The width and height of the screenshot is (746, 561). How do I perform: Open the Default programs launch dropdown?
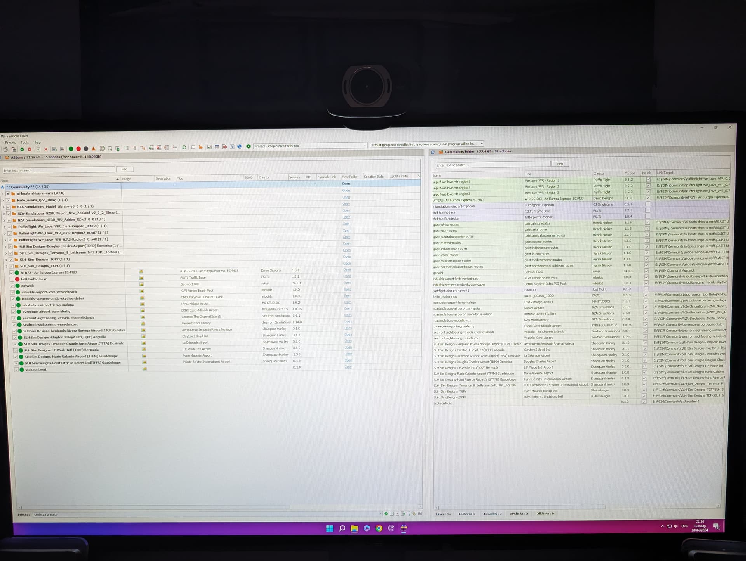(x=427, y=144)
